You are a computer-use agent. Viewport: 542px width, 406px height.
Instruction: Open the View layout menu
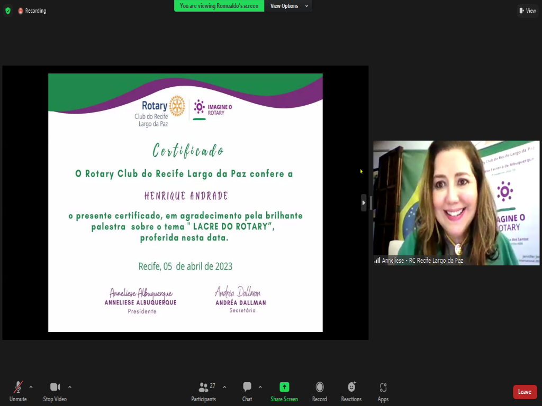tap(527, 11)
